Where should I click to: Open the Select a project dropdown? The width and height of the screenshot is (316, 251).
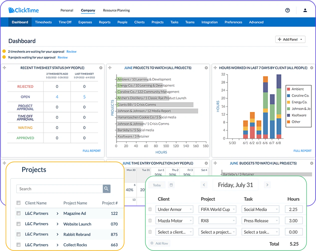(x=217, y=232)
